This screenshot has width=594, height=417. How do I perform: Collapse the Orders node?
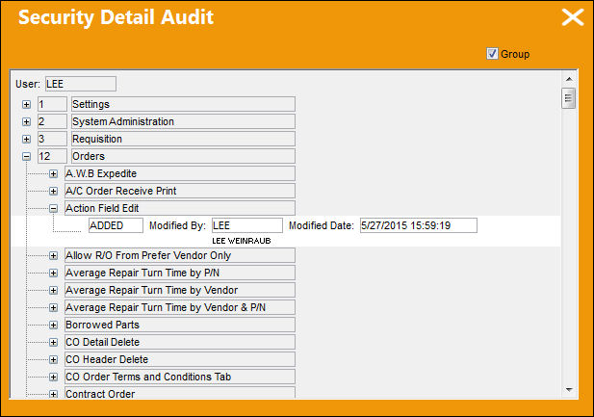26,156
